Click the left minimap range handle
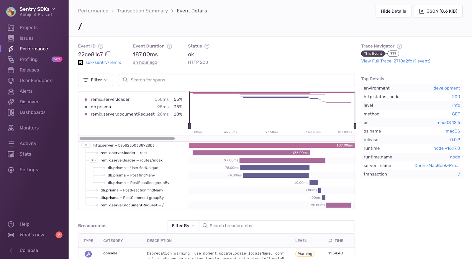The width and height of the screenshot is (472, 259). [x=189, y=126]
